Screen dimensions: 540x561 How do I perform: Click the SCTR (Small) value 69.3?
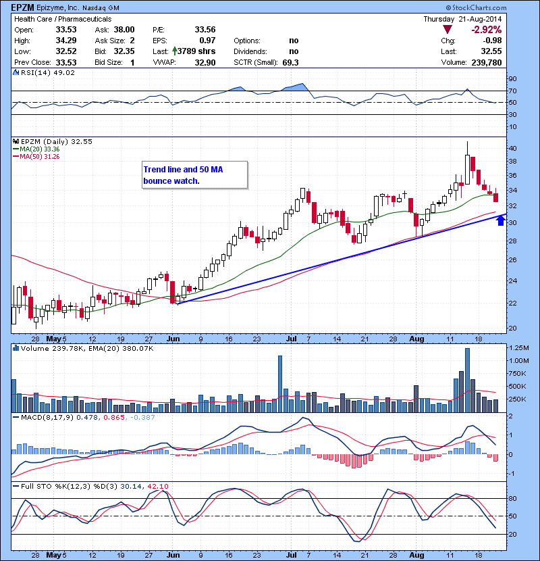290,62
